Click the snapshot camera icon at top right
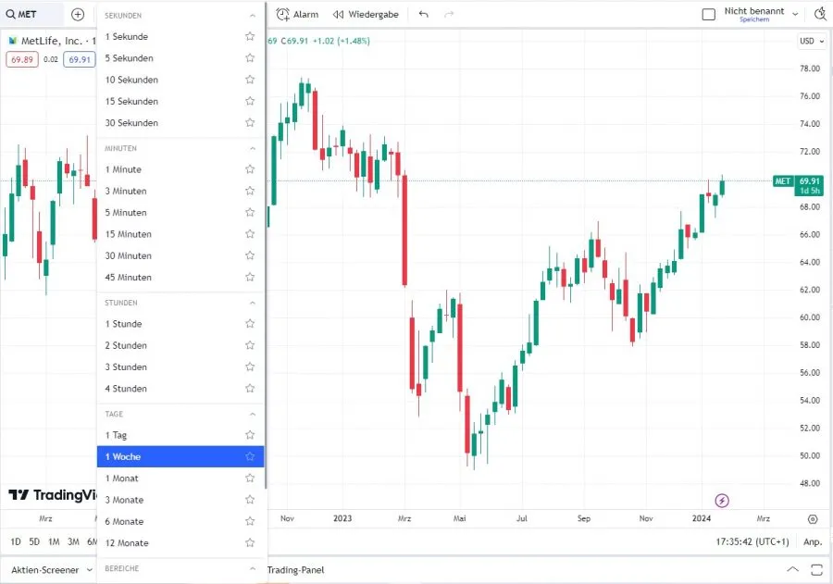Screen dimensions: 833x584 coord(820,14)
